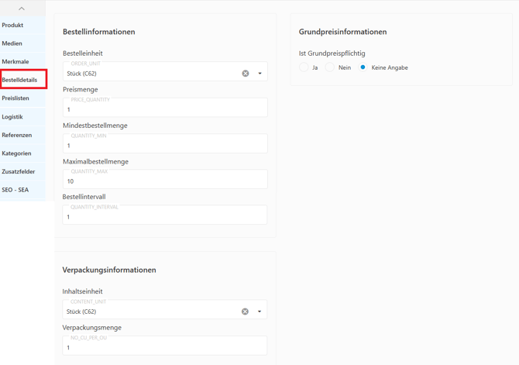The image size is (519, 365).
Task: Select the Bestelldetails sidebar tab
Action: (20, 80)
